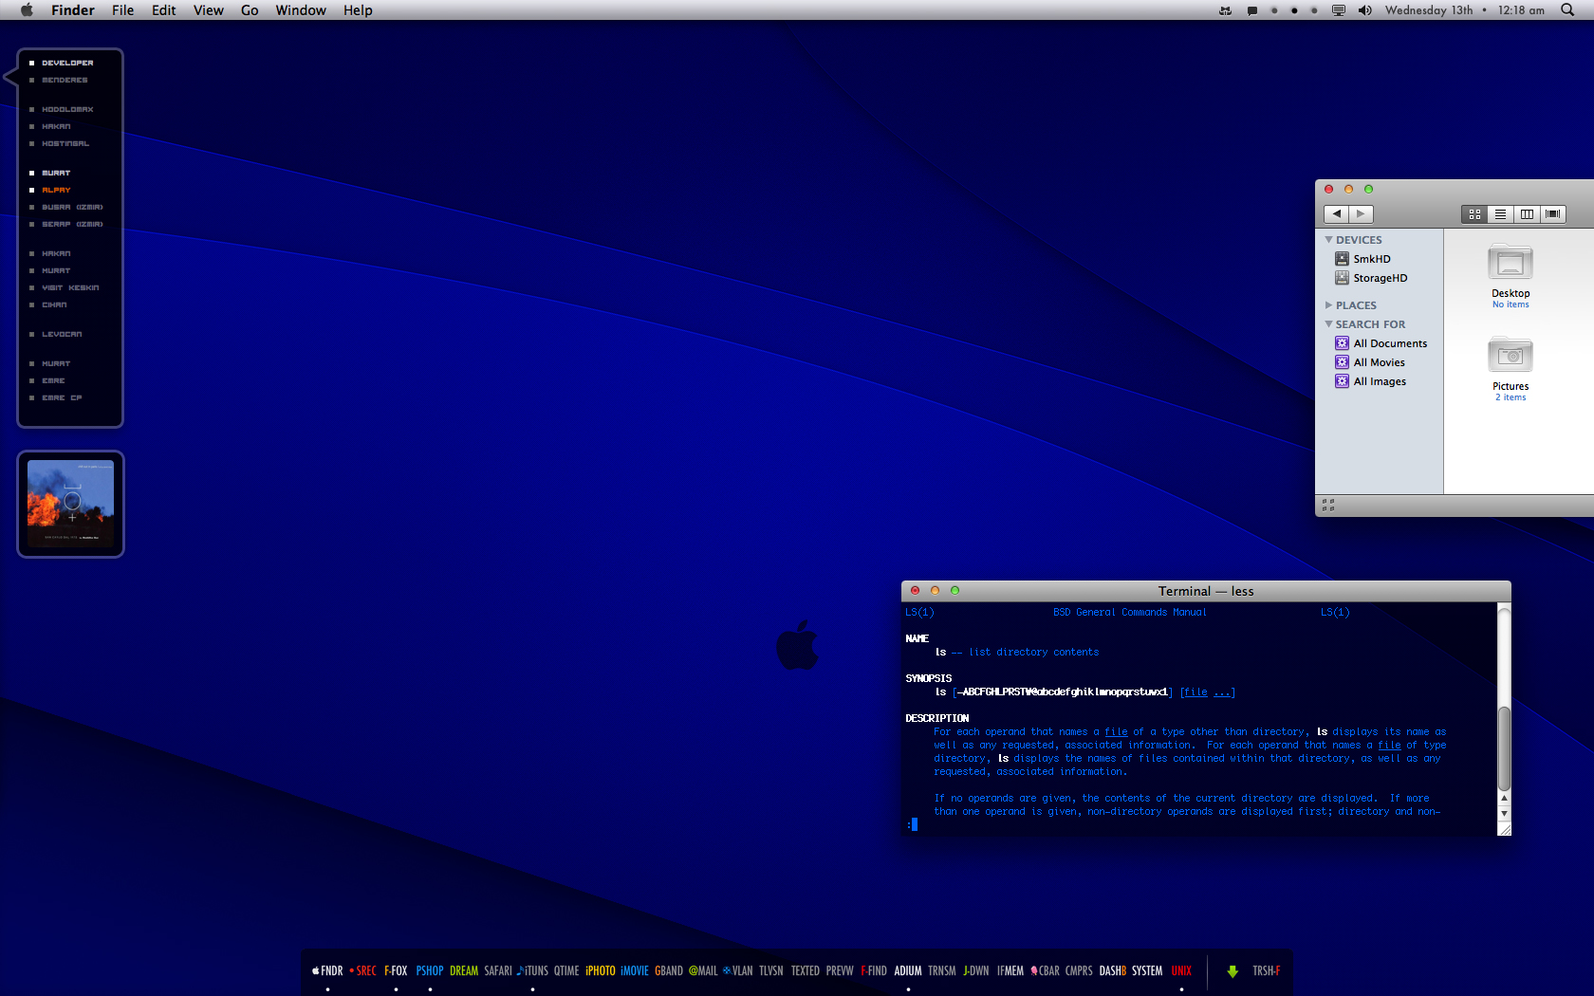Expand the PLACES section in Finder sidebar
Viewport: 1594px width, 996px height.
1328,305
